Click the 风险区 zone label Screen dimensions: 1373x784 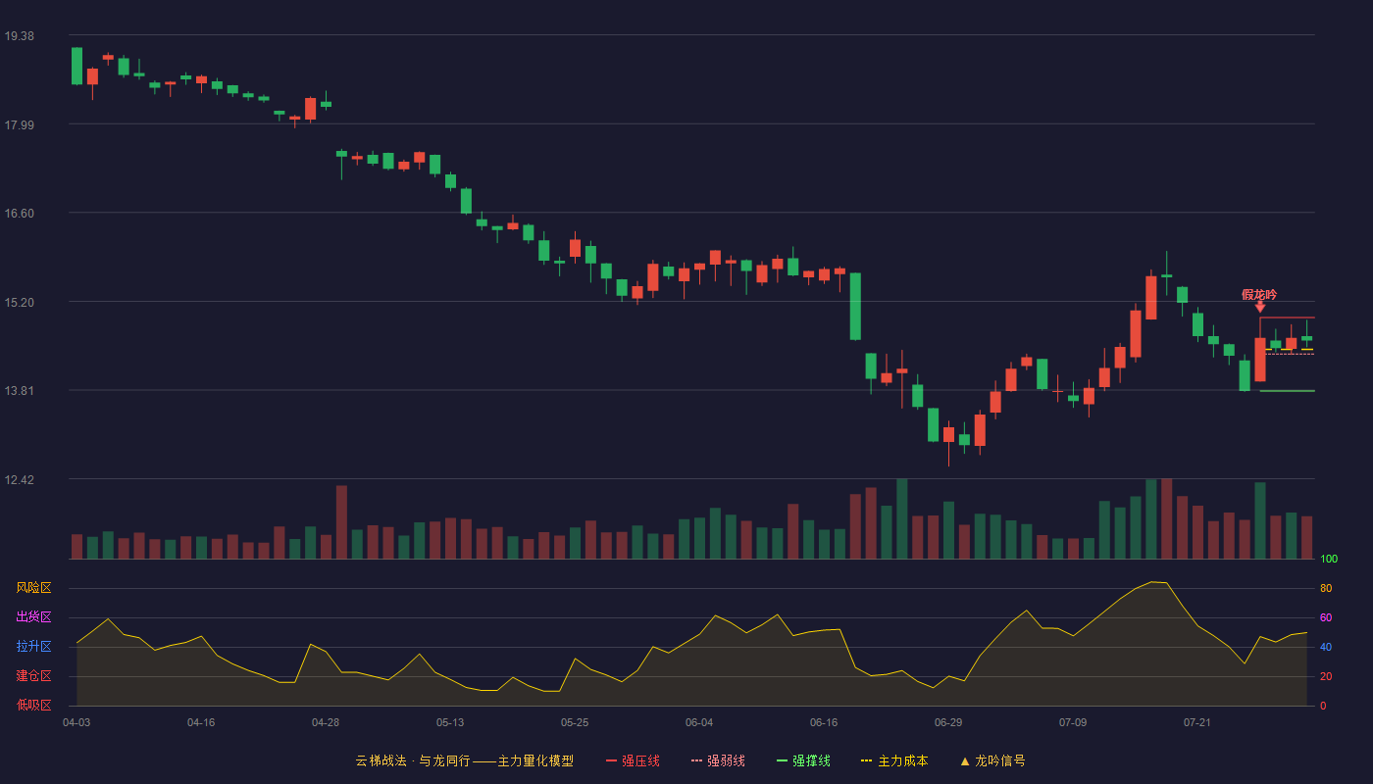click(x=33, y=588)
